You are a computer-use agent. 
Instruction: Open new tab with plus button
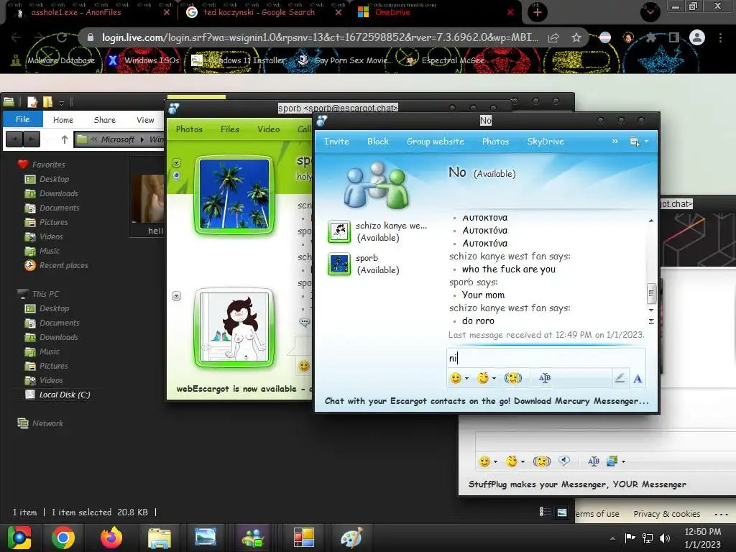coord(538,12)
